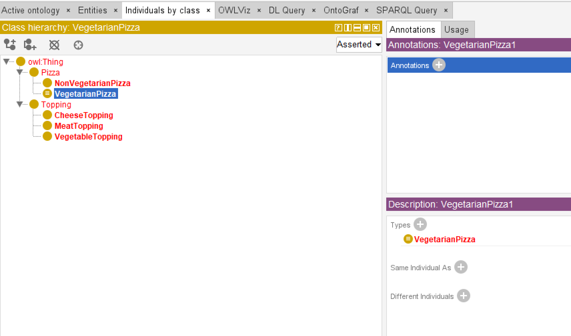
Task: Follow the VegetarianPizza type link
Action: (445, 239)
